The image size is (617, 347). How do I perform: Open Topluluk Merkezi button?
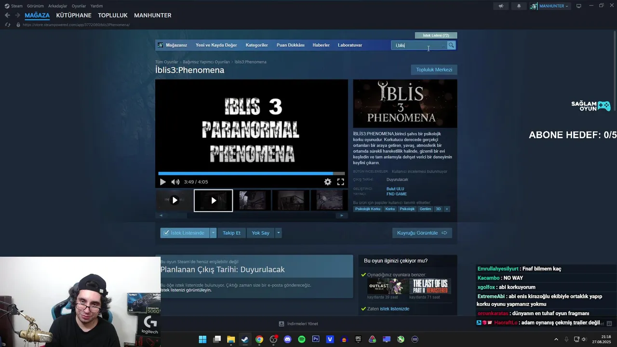click(434, 70)
